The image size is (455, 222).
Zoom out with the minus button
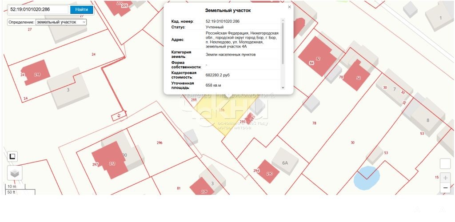click(445, 188)
